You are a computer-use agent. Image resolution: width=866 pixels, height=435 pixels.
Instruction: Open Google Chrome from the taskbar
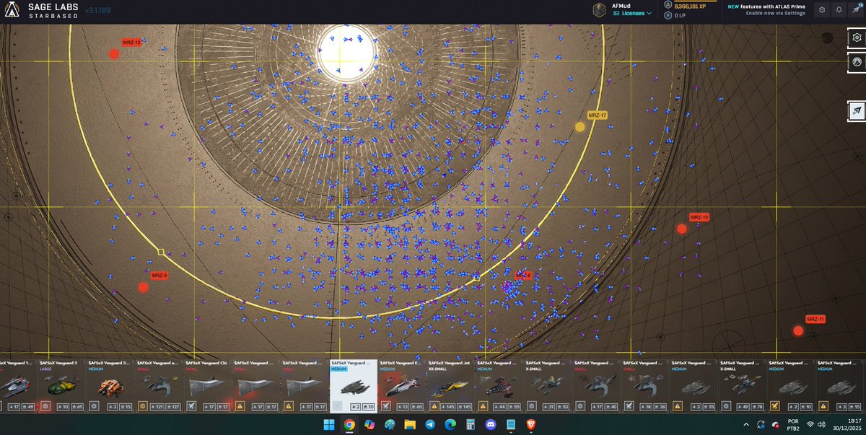tap(349, 424)
